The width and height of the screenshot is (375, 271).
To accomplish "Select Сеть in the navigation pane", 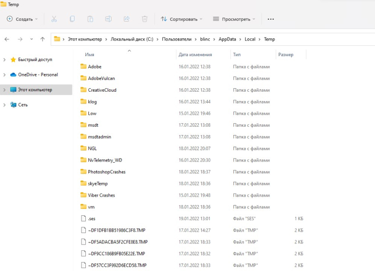I will tap(23, 105).
